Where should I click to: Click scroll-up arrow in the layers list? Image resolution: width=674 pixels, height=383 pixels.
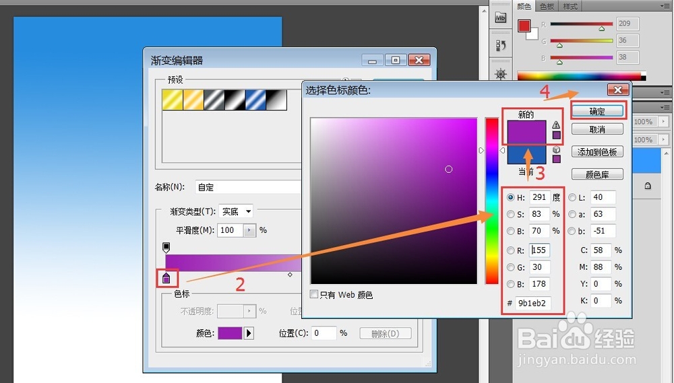pos(667,152)
